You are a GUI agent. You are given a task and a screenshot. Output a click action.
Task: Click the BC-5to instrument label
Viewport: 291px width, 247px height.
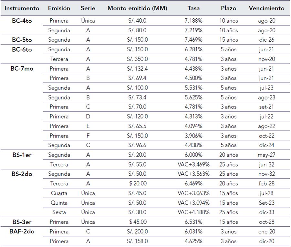(x=22, y=40)
